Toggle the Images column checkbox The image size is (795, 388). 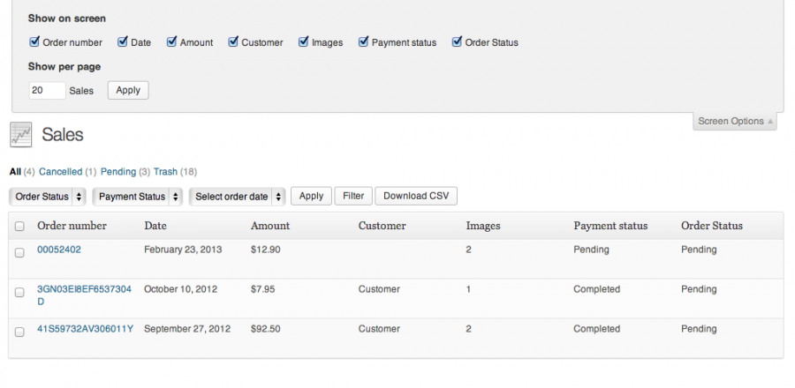303,41
